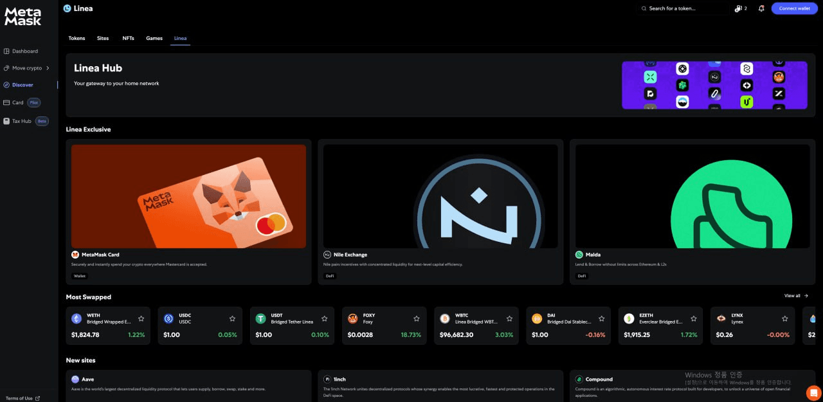
Task: Click the Dashboard sidebar icon
Action: click(6, 51)
